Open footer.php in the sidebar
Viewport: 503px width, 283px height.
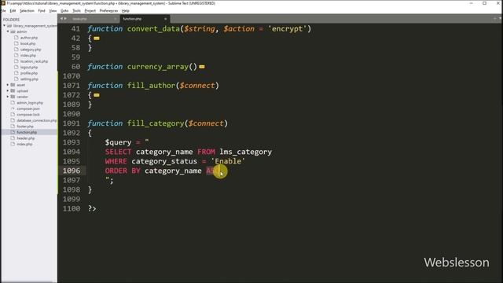click(x=25, y=127)
